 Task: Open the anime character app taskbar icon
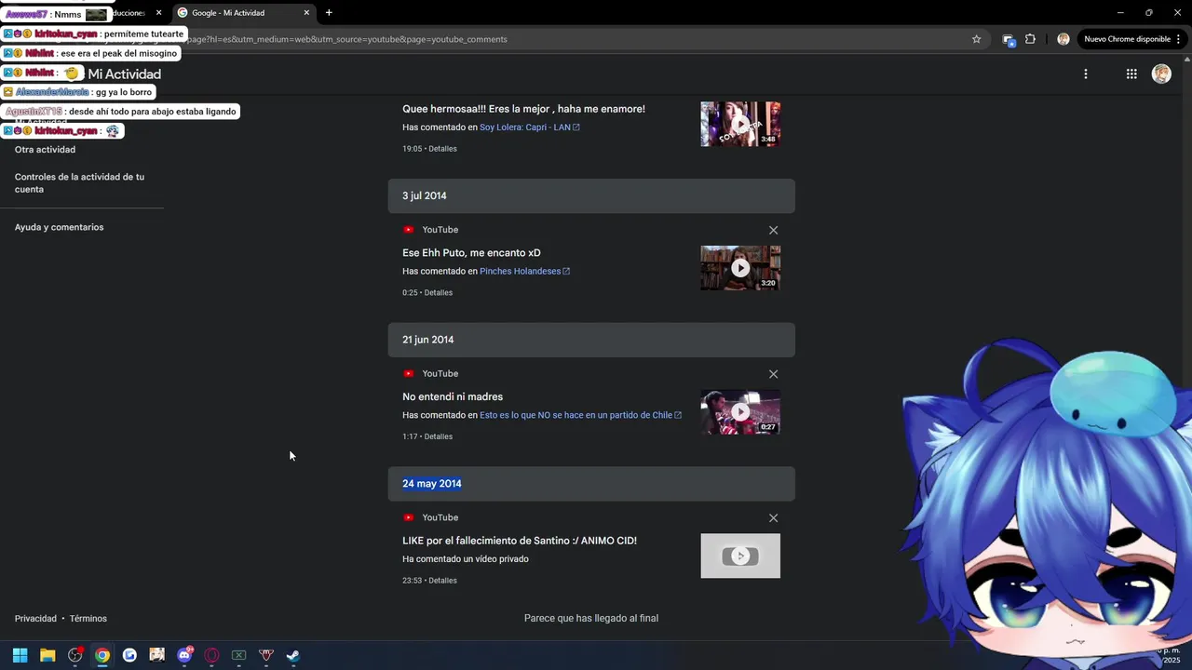156,655
